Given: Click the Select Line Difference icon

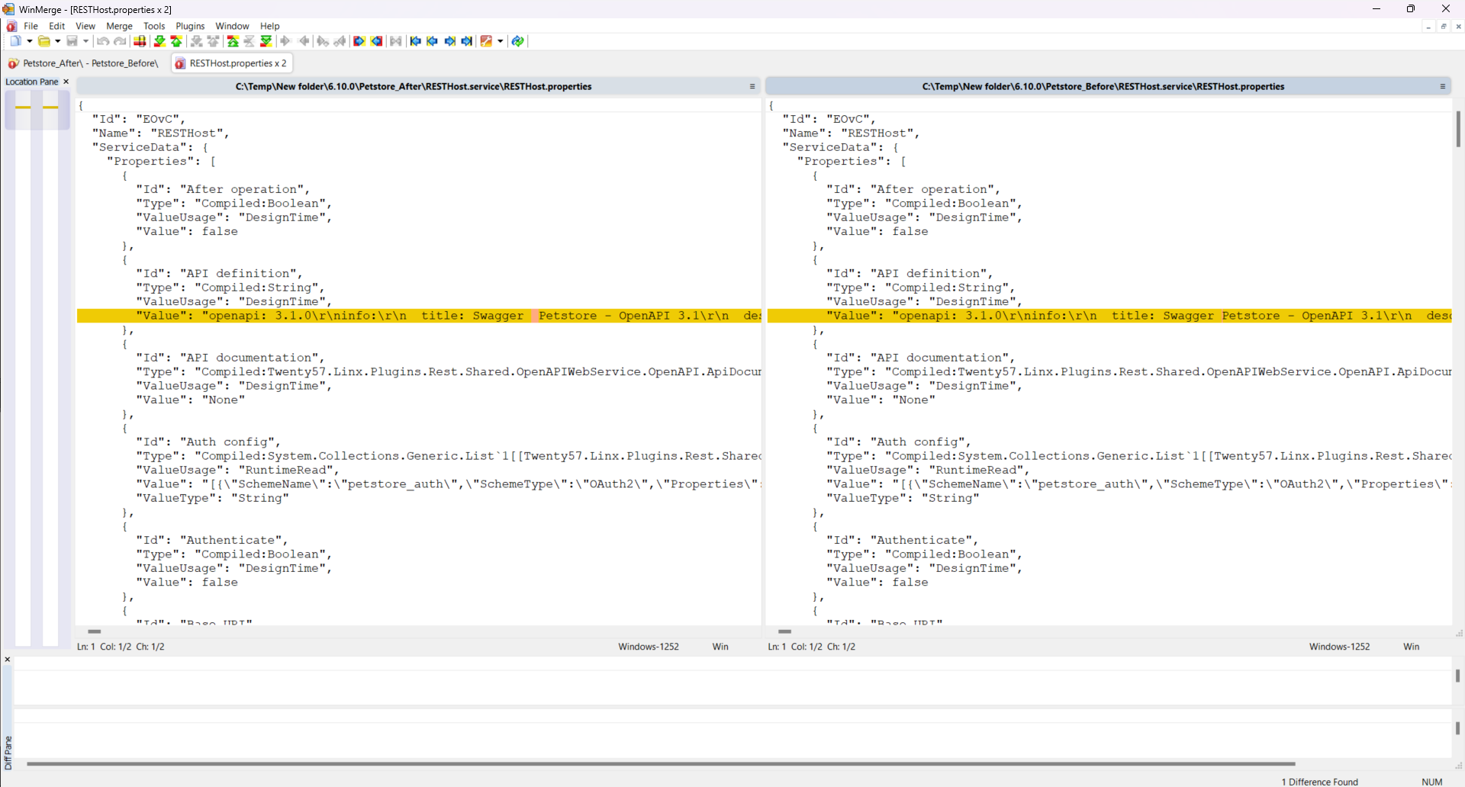Looking at the screenshot, I should pos(140,41).
